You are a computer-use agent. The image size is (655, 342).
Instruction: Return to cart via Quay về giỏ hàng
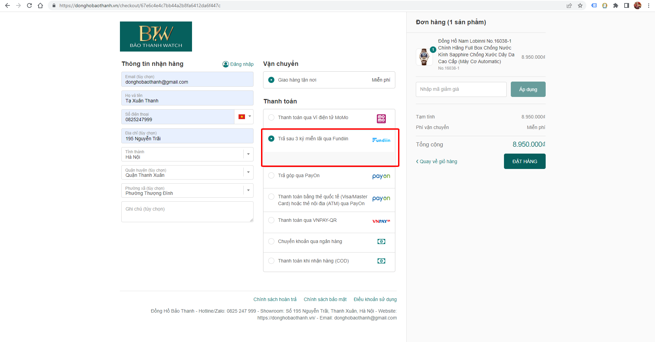click(x=436, y=161)
